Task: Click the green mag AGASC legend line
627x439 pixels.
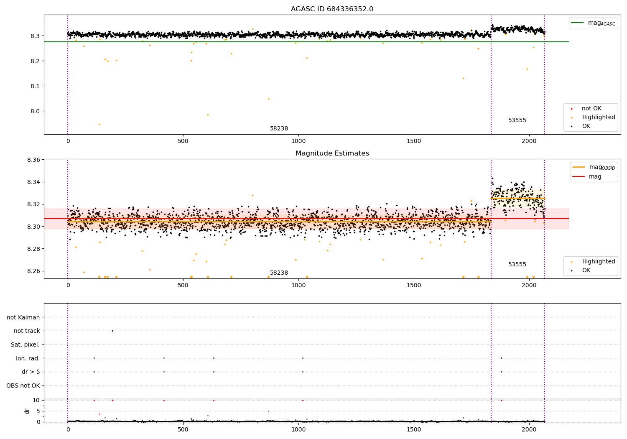Action: pos(578,23)
